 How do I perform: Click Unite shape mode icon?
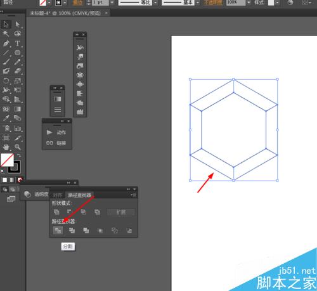(56, 212)
